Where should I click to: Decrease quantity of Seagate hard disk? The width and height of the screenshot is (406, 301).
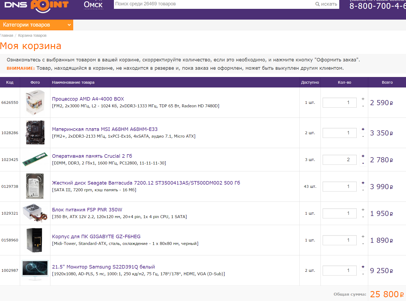pyautogui.click(x=363, y=190)
